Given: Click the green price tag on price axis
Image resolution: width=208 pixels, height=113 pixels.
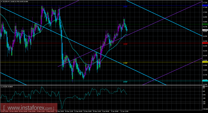Looking at the screenshot, I should coord(205,24).
